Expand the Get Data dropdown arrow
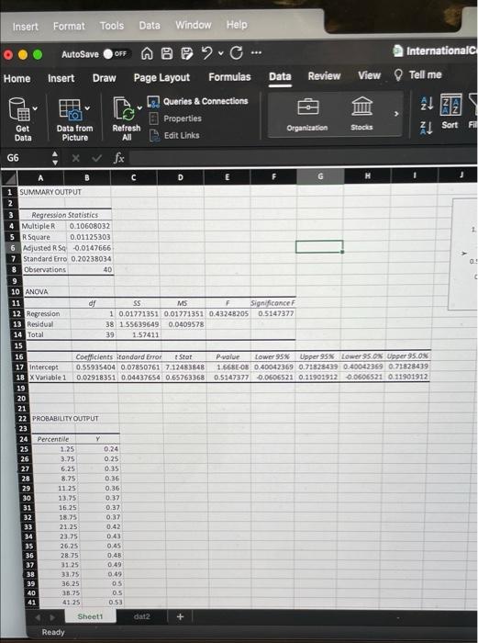478x643 pixels. pyautogui.click(x=35, y=108)
